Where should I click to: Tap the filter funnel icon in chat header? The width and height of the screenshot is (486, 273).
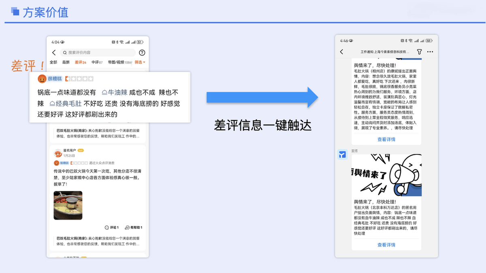[419, 52]
